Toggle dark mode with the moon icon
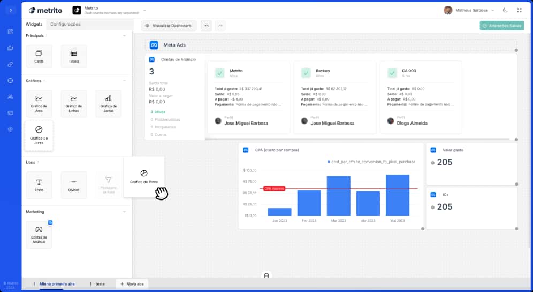This screenshot has height=292, width=533. click(x=506, y=10)
